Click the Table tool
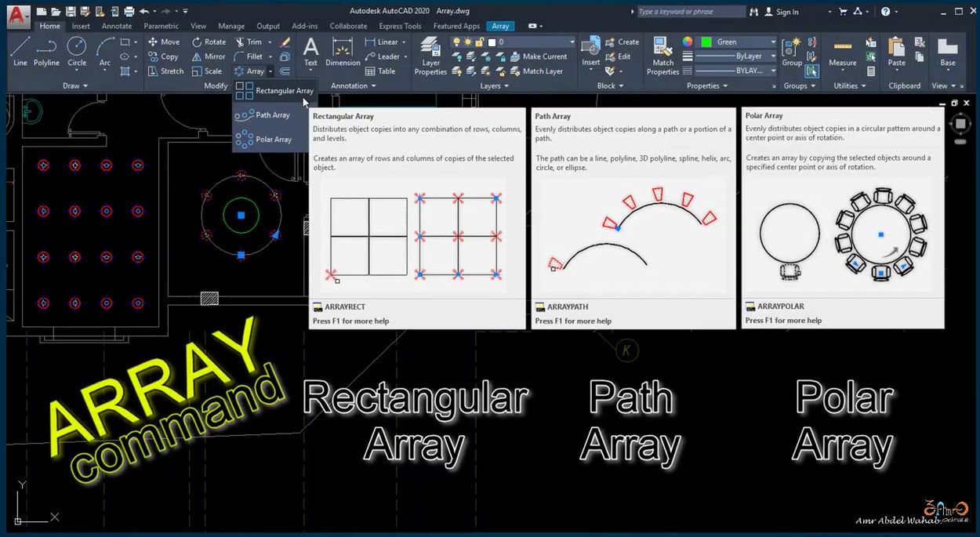The width and height of the screenshot is (980, 537). 380,71
